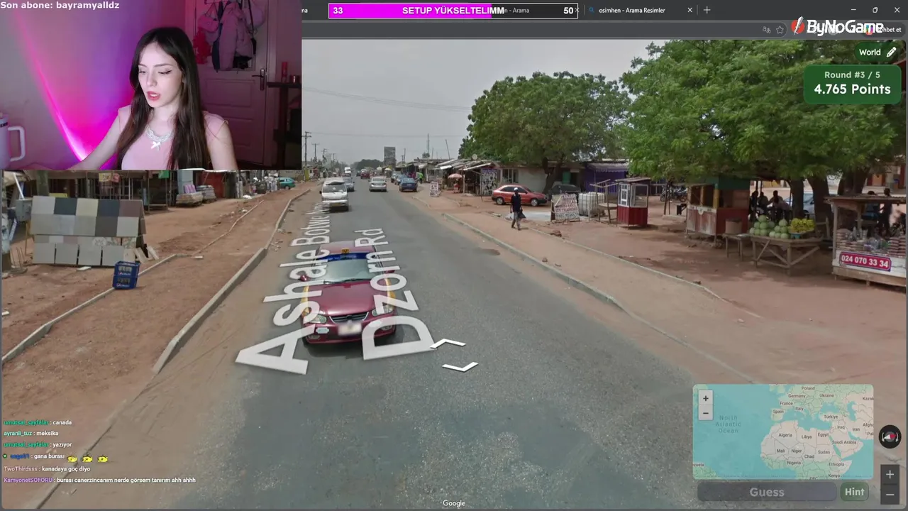Open the page translate icon
The width and height of the screenshot is (908, 511).
(766, 30)
